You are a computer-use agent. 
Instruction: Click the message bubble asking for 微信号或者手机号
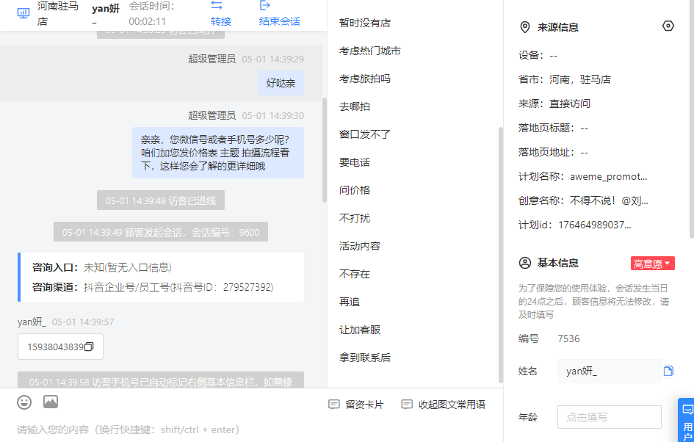(218, 153)
